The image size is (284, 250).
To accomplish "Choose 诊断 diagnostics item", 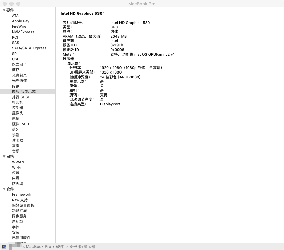I will pos(16,135).
